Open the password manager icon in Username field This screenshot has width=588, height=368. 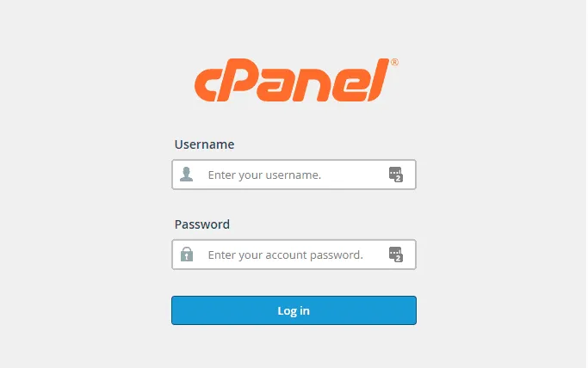coord(395,174)
